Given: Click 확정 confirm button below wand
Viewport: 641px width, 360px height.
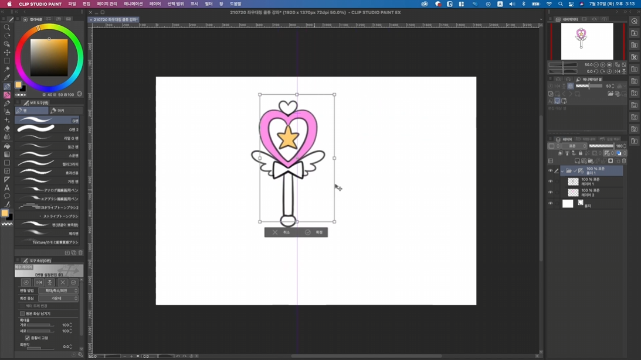Looking at the screenshot, I should pos(314,232).
